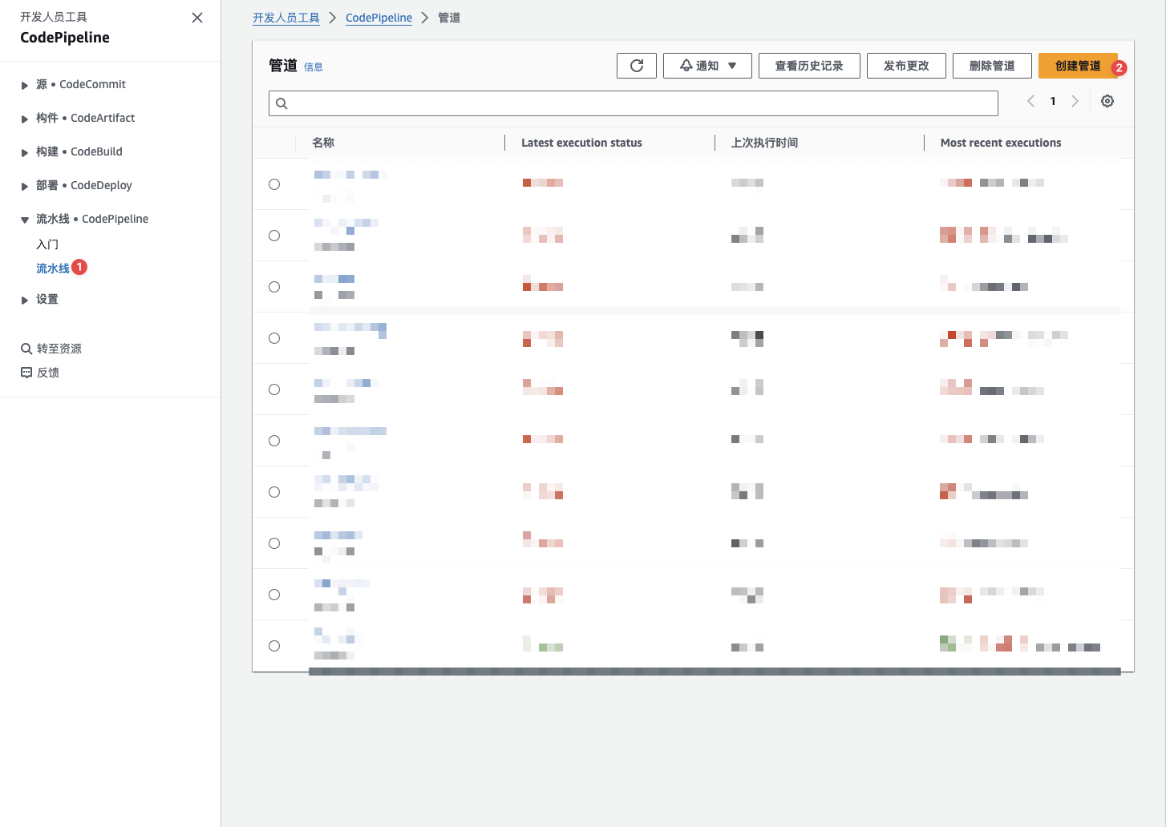Image resolution: width=1166 pixels, height=827 pixels.
Task: Open the table preferences gear icon
Action: (x=1107, y=101)
